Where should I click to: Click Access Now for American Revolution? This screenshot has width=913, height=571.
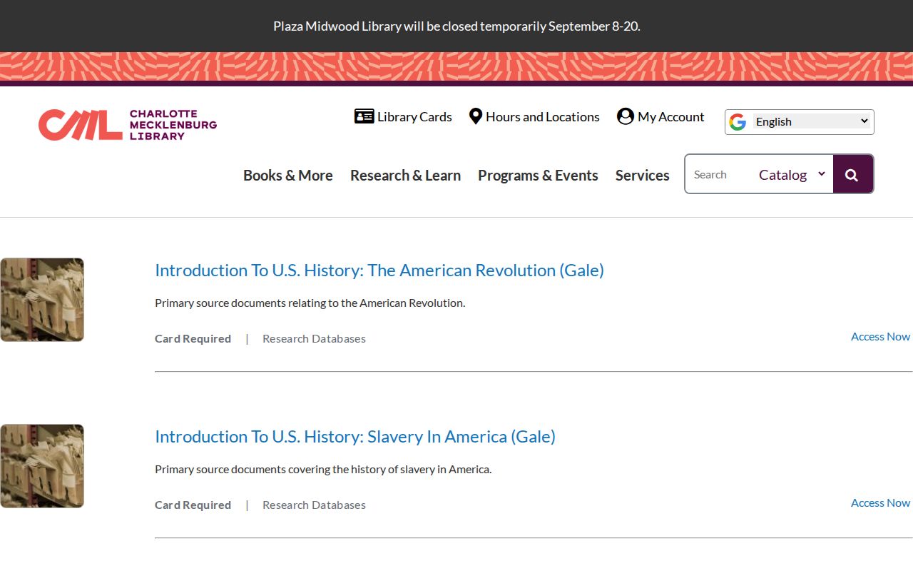(x=880, y=337)
